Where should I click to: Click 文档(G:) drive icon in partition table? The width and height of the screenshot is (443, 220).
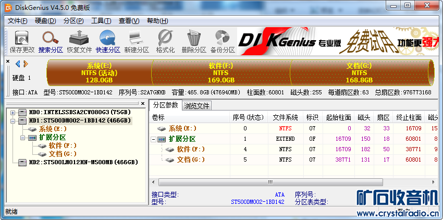[170, 160]
